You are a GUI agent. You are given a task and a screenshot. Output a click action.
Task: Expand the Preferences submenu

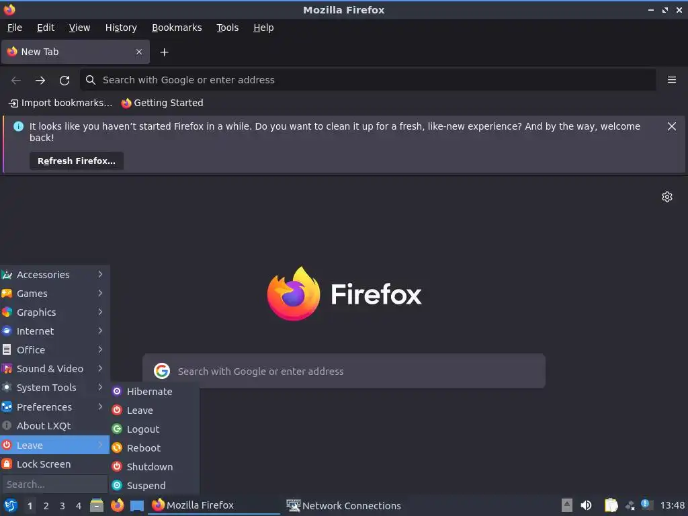tap(54, 407)
